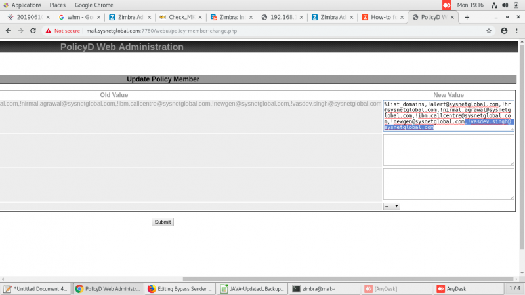This screenshot has width=525, height=295.
Task: Open the Chrome profile avatar icon
Action: click(x=504, y=31)
